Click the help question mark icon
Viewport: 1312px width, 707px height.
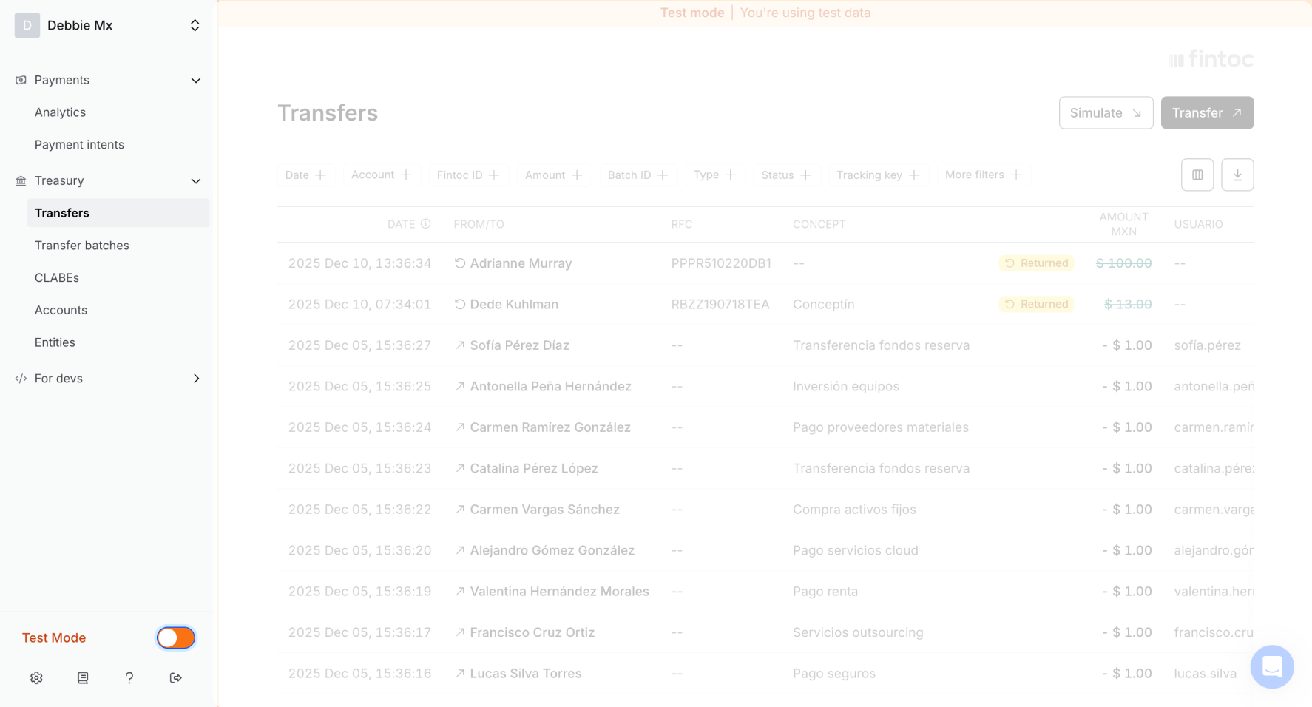point(129,677)
